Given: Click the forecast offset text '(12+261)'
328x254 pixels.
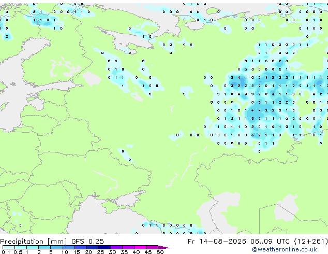Looking at the screenshot, I should coord(311,242).
